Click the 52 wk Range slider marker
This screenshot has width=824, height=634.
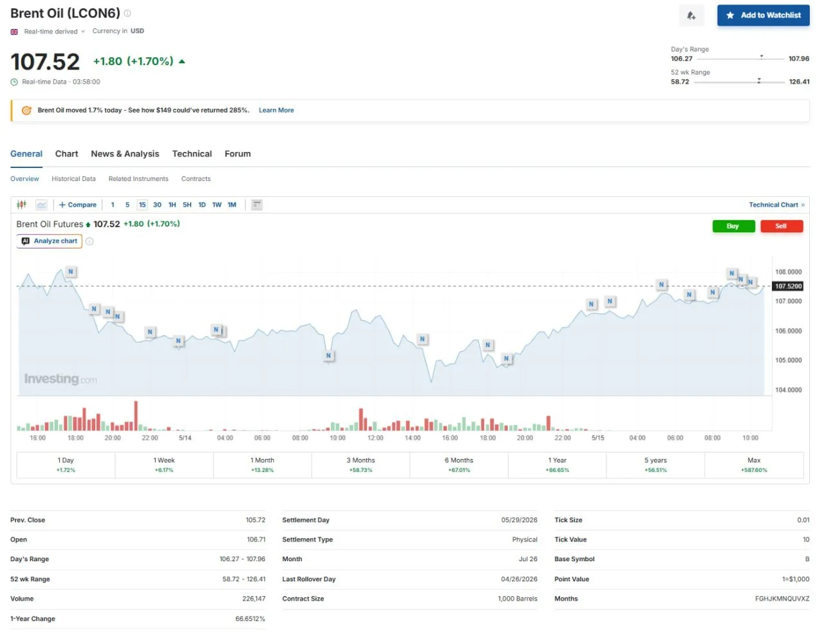[x=759, y=80]
